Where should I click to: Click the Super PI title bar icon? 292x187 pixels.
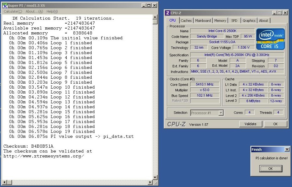click(5, 6)
